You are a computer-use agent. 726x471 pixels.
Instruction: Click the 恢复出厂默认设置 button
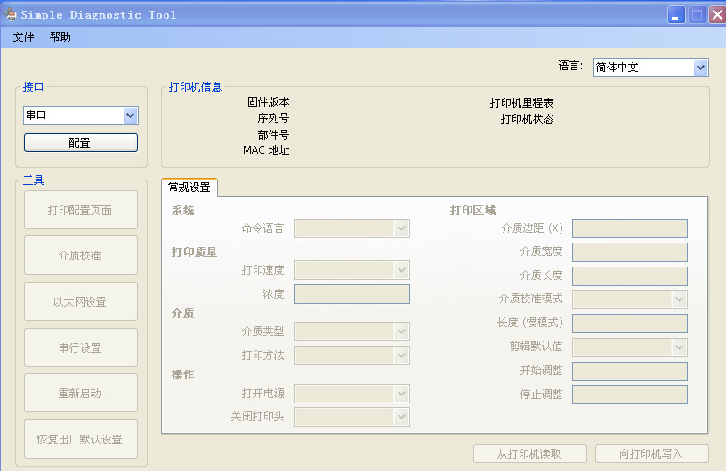pyautogui.click(x=80, y=439)
